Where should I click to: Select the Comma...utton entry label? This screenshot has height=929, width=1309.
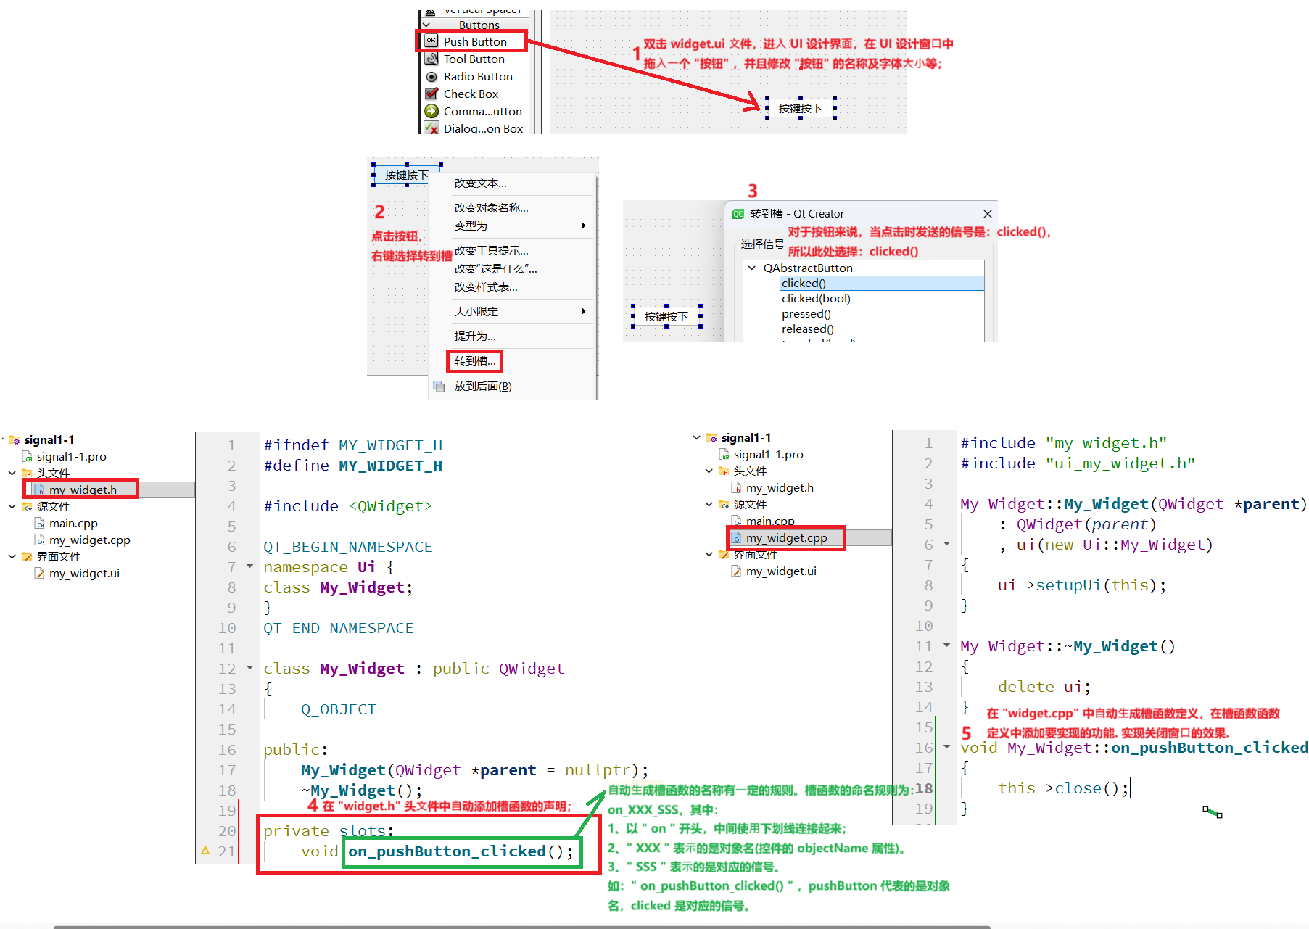483,111
